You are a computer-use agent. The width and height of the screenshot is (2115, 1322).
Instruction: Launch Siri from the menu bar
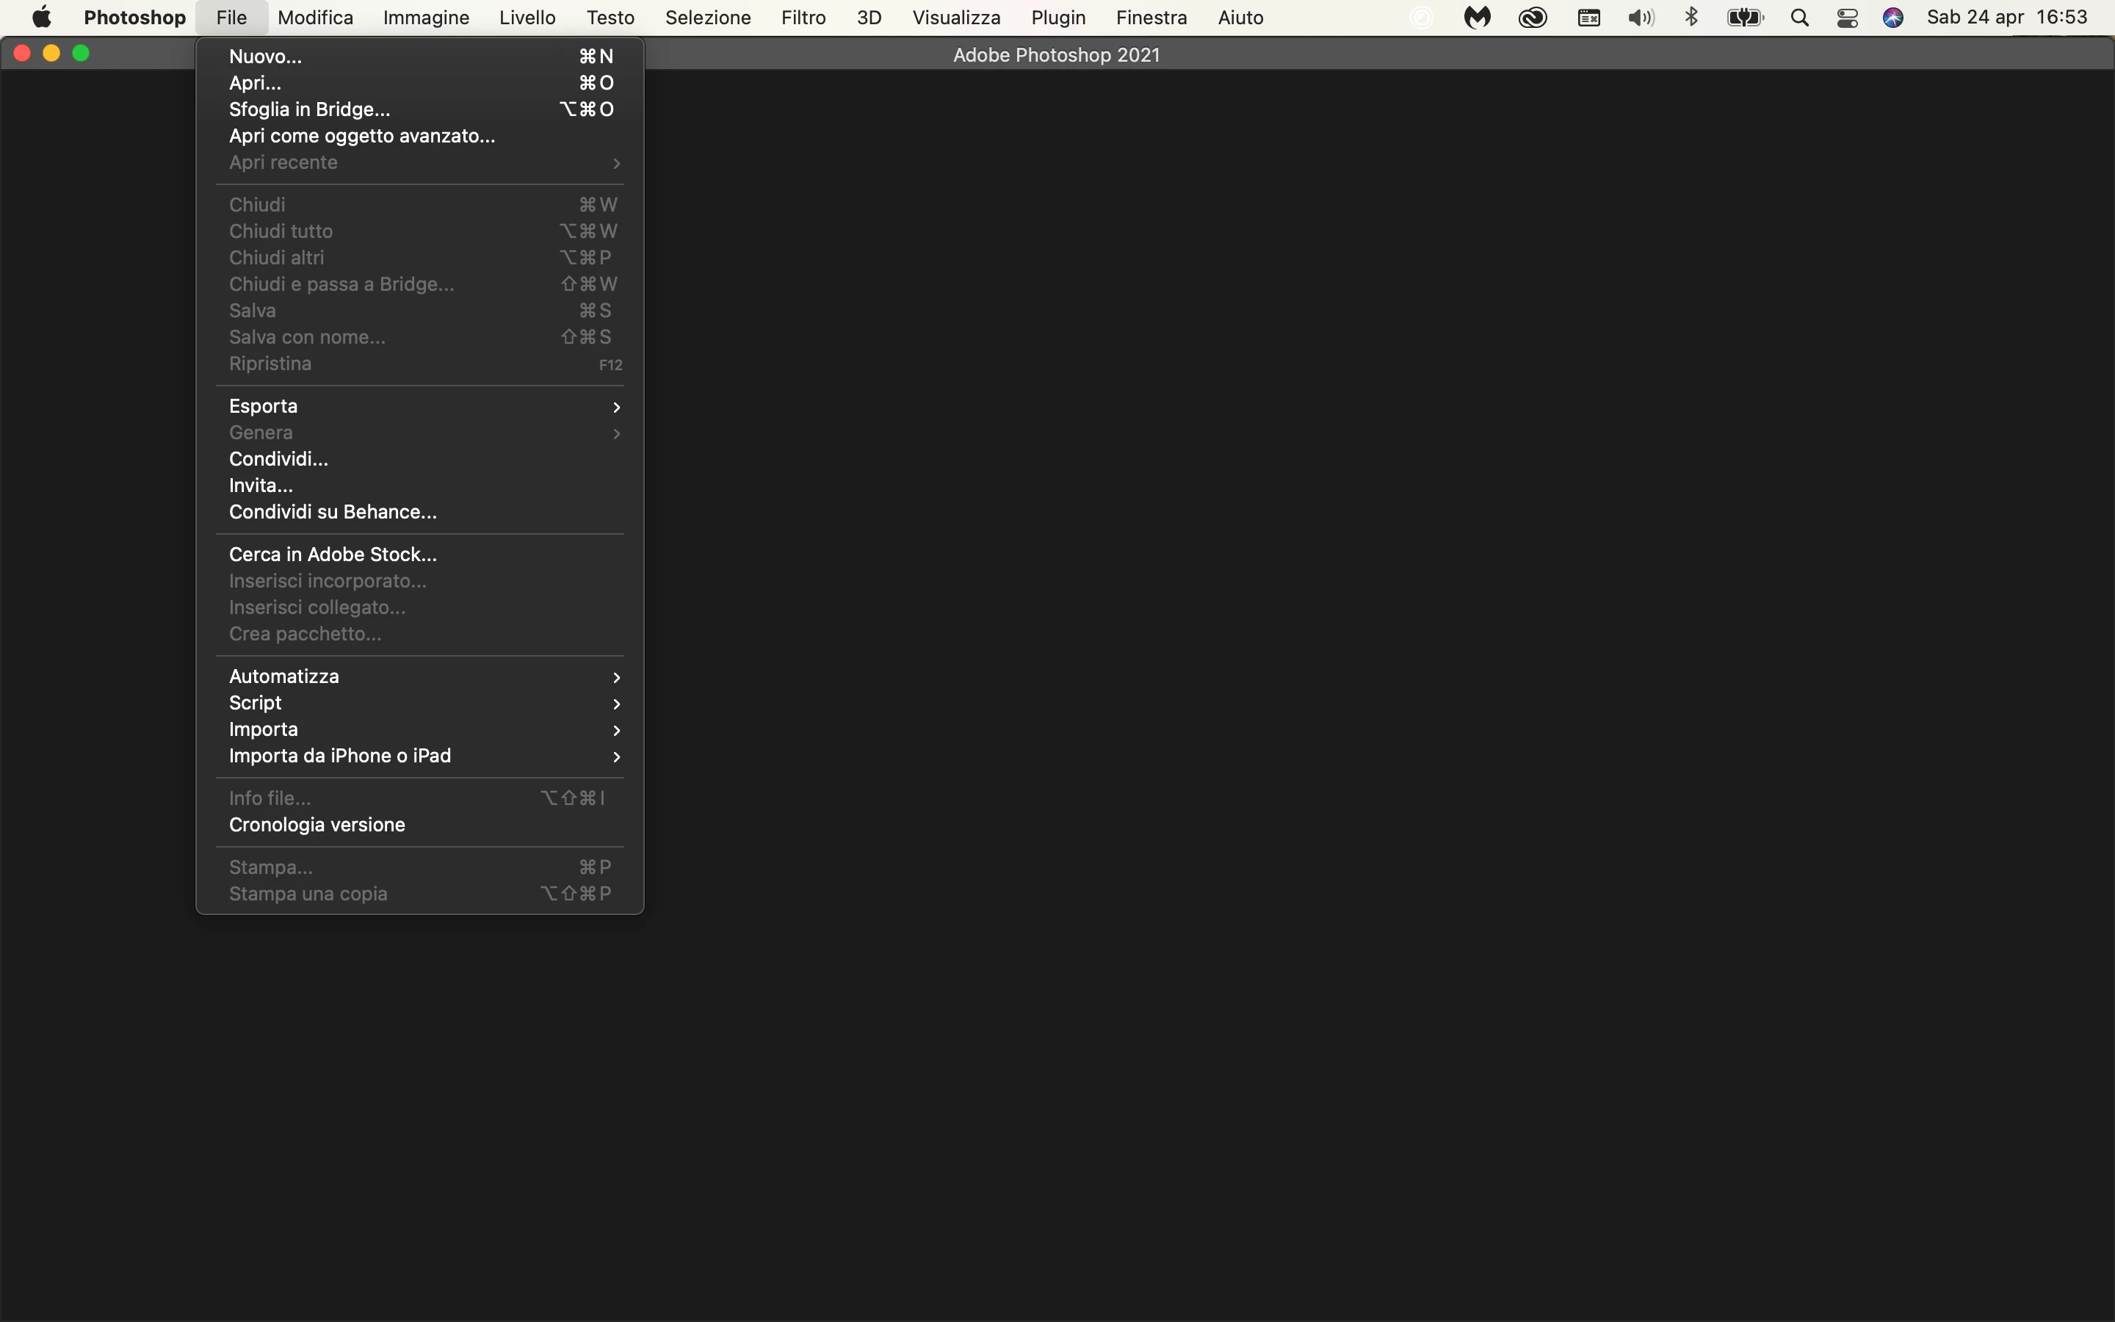1893,18
